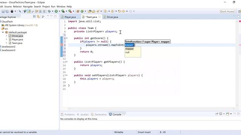241x135 pixels.
Task: Toggle code folding at line 6
Action: click(x=67, y=38)
